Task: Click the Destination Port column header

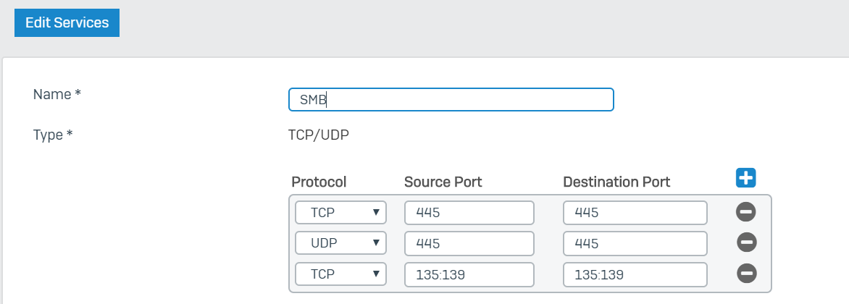Action: point(616,182)
